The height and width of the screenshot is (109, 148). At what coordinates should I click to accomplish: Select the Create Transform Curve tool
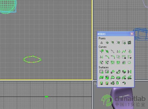118,51
